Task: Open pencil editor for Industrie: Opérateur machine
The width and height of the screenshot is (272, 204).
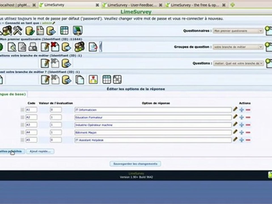Action: [235, 124]
